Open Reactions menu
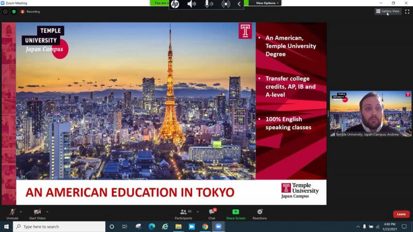Viewport: 413px width, 232px height. coord(260,214)
